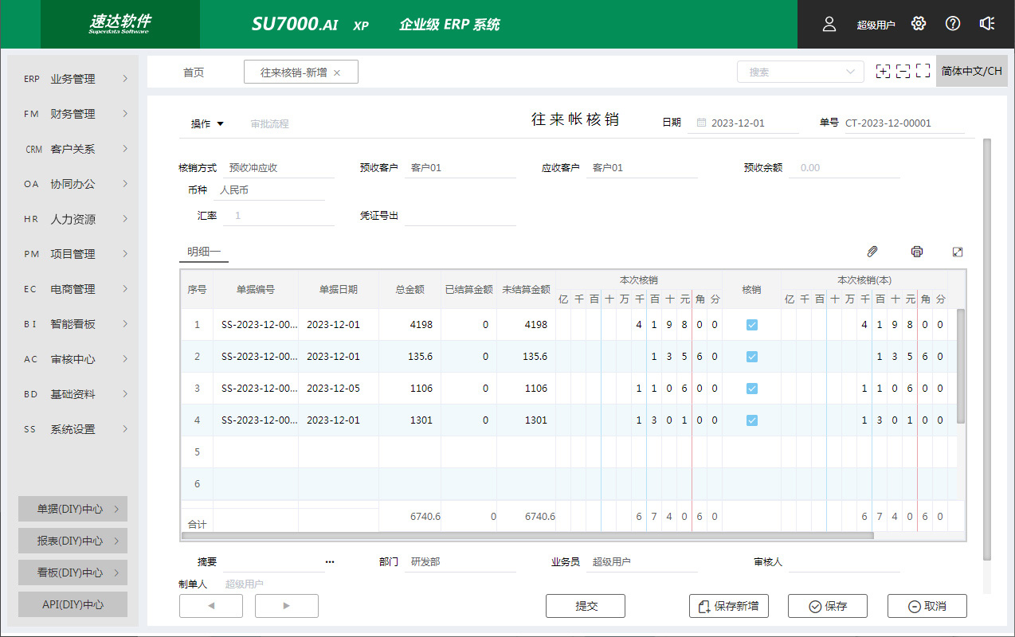Uncheck the write-off checkbox in row 1
The image size is (1015, 637).
751,325
